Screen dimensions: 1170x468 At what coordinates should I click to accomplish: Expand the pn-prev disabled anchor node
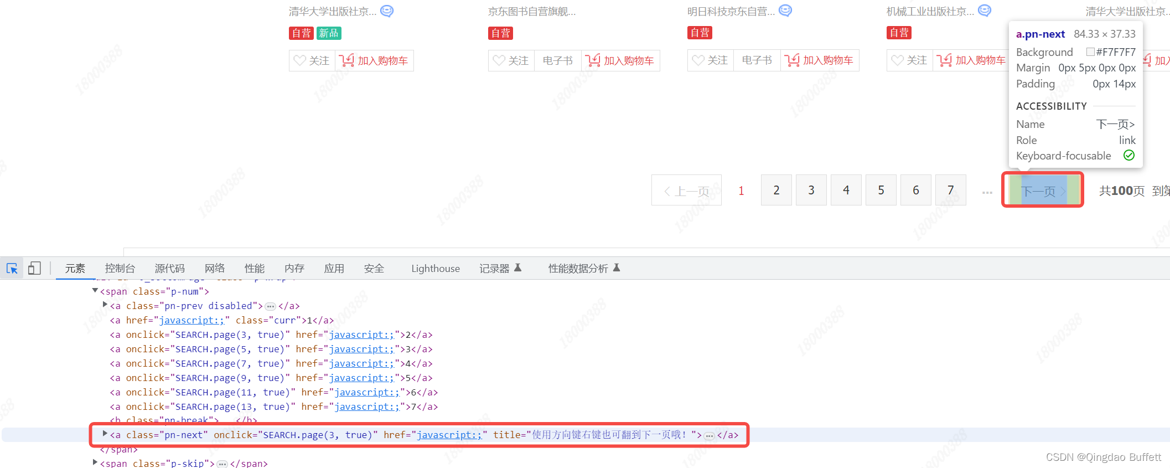tap(105, 304)
